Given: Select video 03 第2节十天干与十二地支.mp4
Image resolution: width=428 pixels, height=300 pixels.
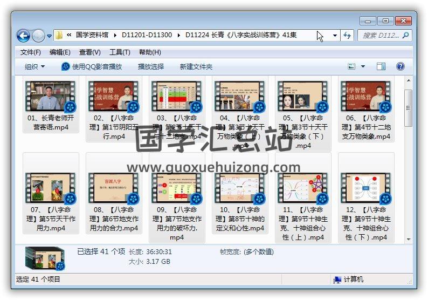Looking at the screenshot, I should click(x=177, y=110).
